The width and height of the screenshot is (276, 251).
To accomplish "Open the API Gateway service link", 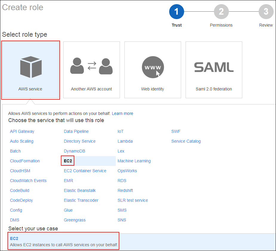I will click(22, 131).
